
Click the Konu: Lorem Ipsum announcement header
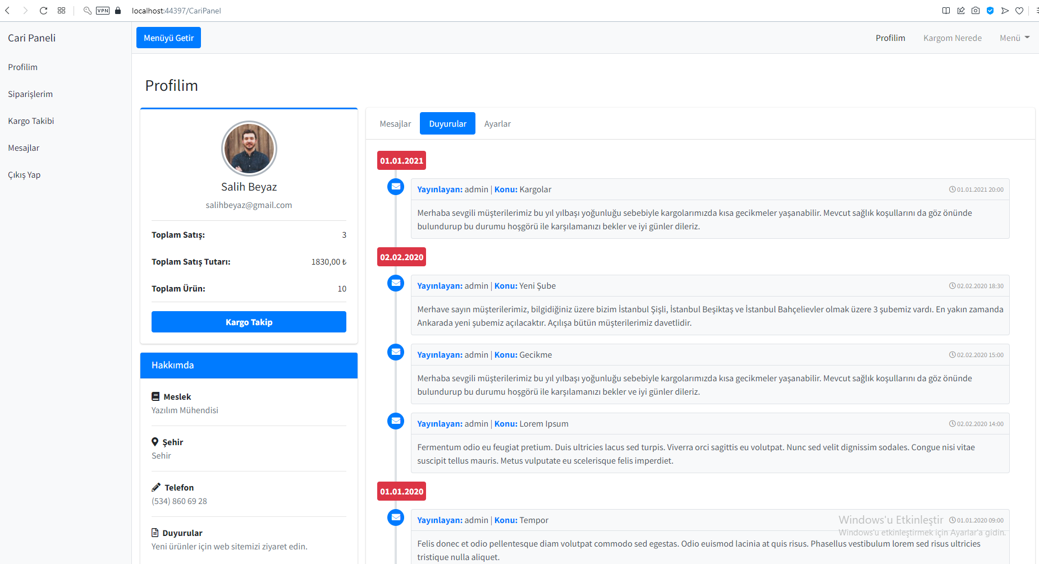pyautogui.click(x=710, y=424)
